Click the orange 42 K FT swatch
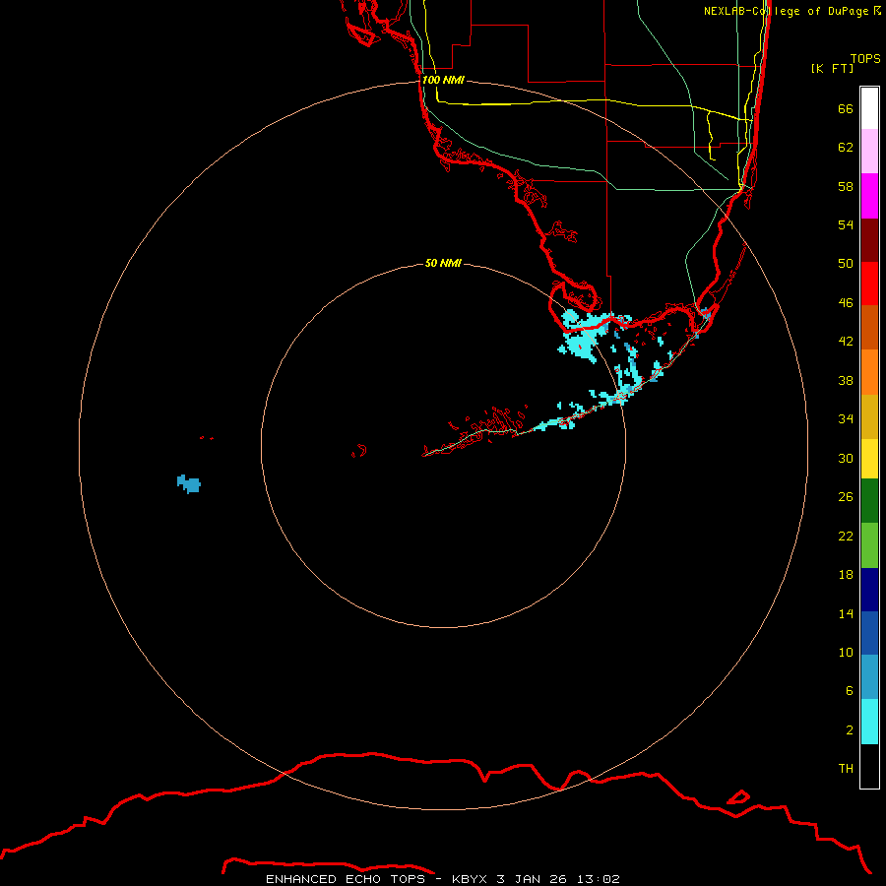The width and height of the screenshot is (886, 886). point(869,372)
